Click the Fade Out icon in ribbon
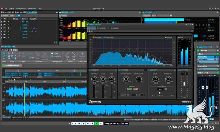This screenshot has height=132, width=220. [x=74, y=54]
